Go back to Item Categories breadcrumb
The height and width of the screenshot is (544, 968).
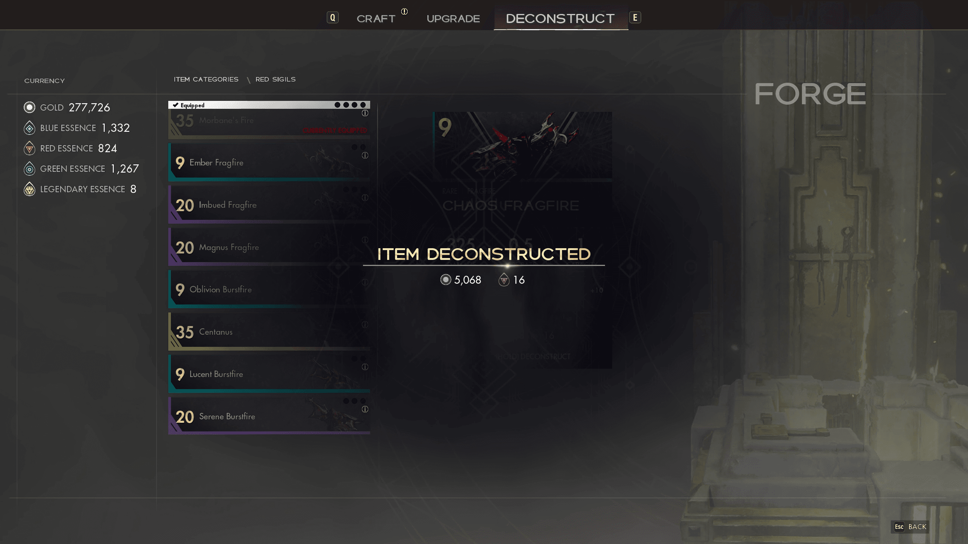coord(206,79)
